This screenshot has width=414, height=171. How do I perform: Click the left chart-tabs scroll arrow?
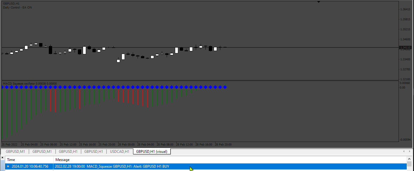[404, 151]
